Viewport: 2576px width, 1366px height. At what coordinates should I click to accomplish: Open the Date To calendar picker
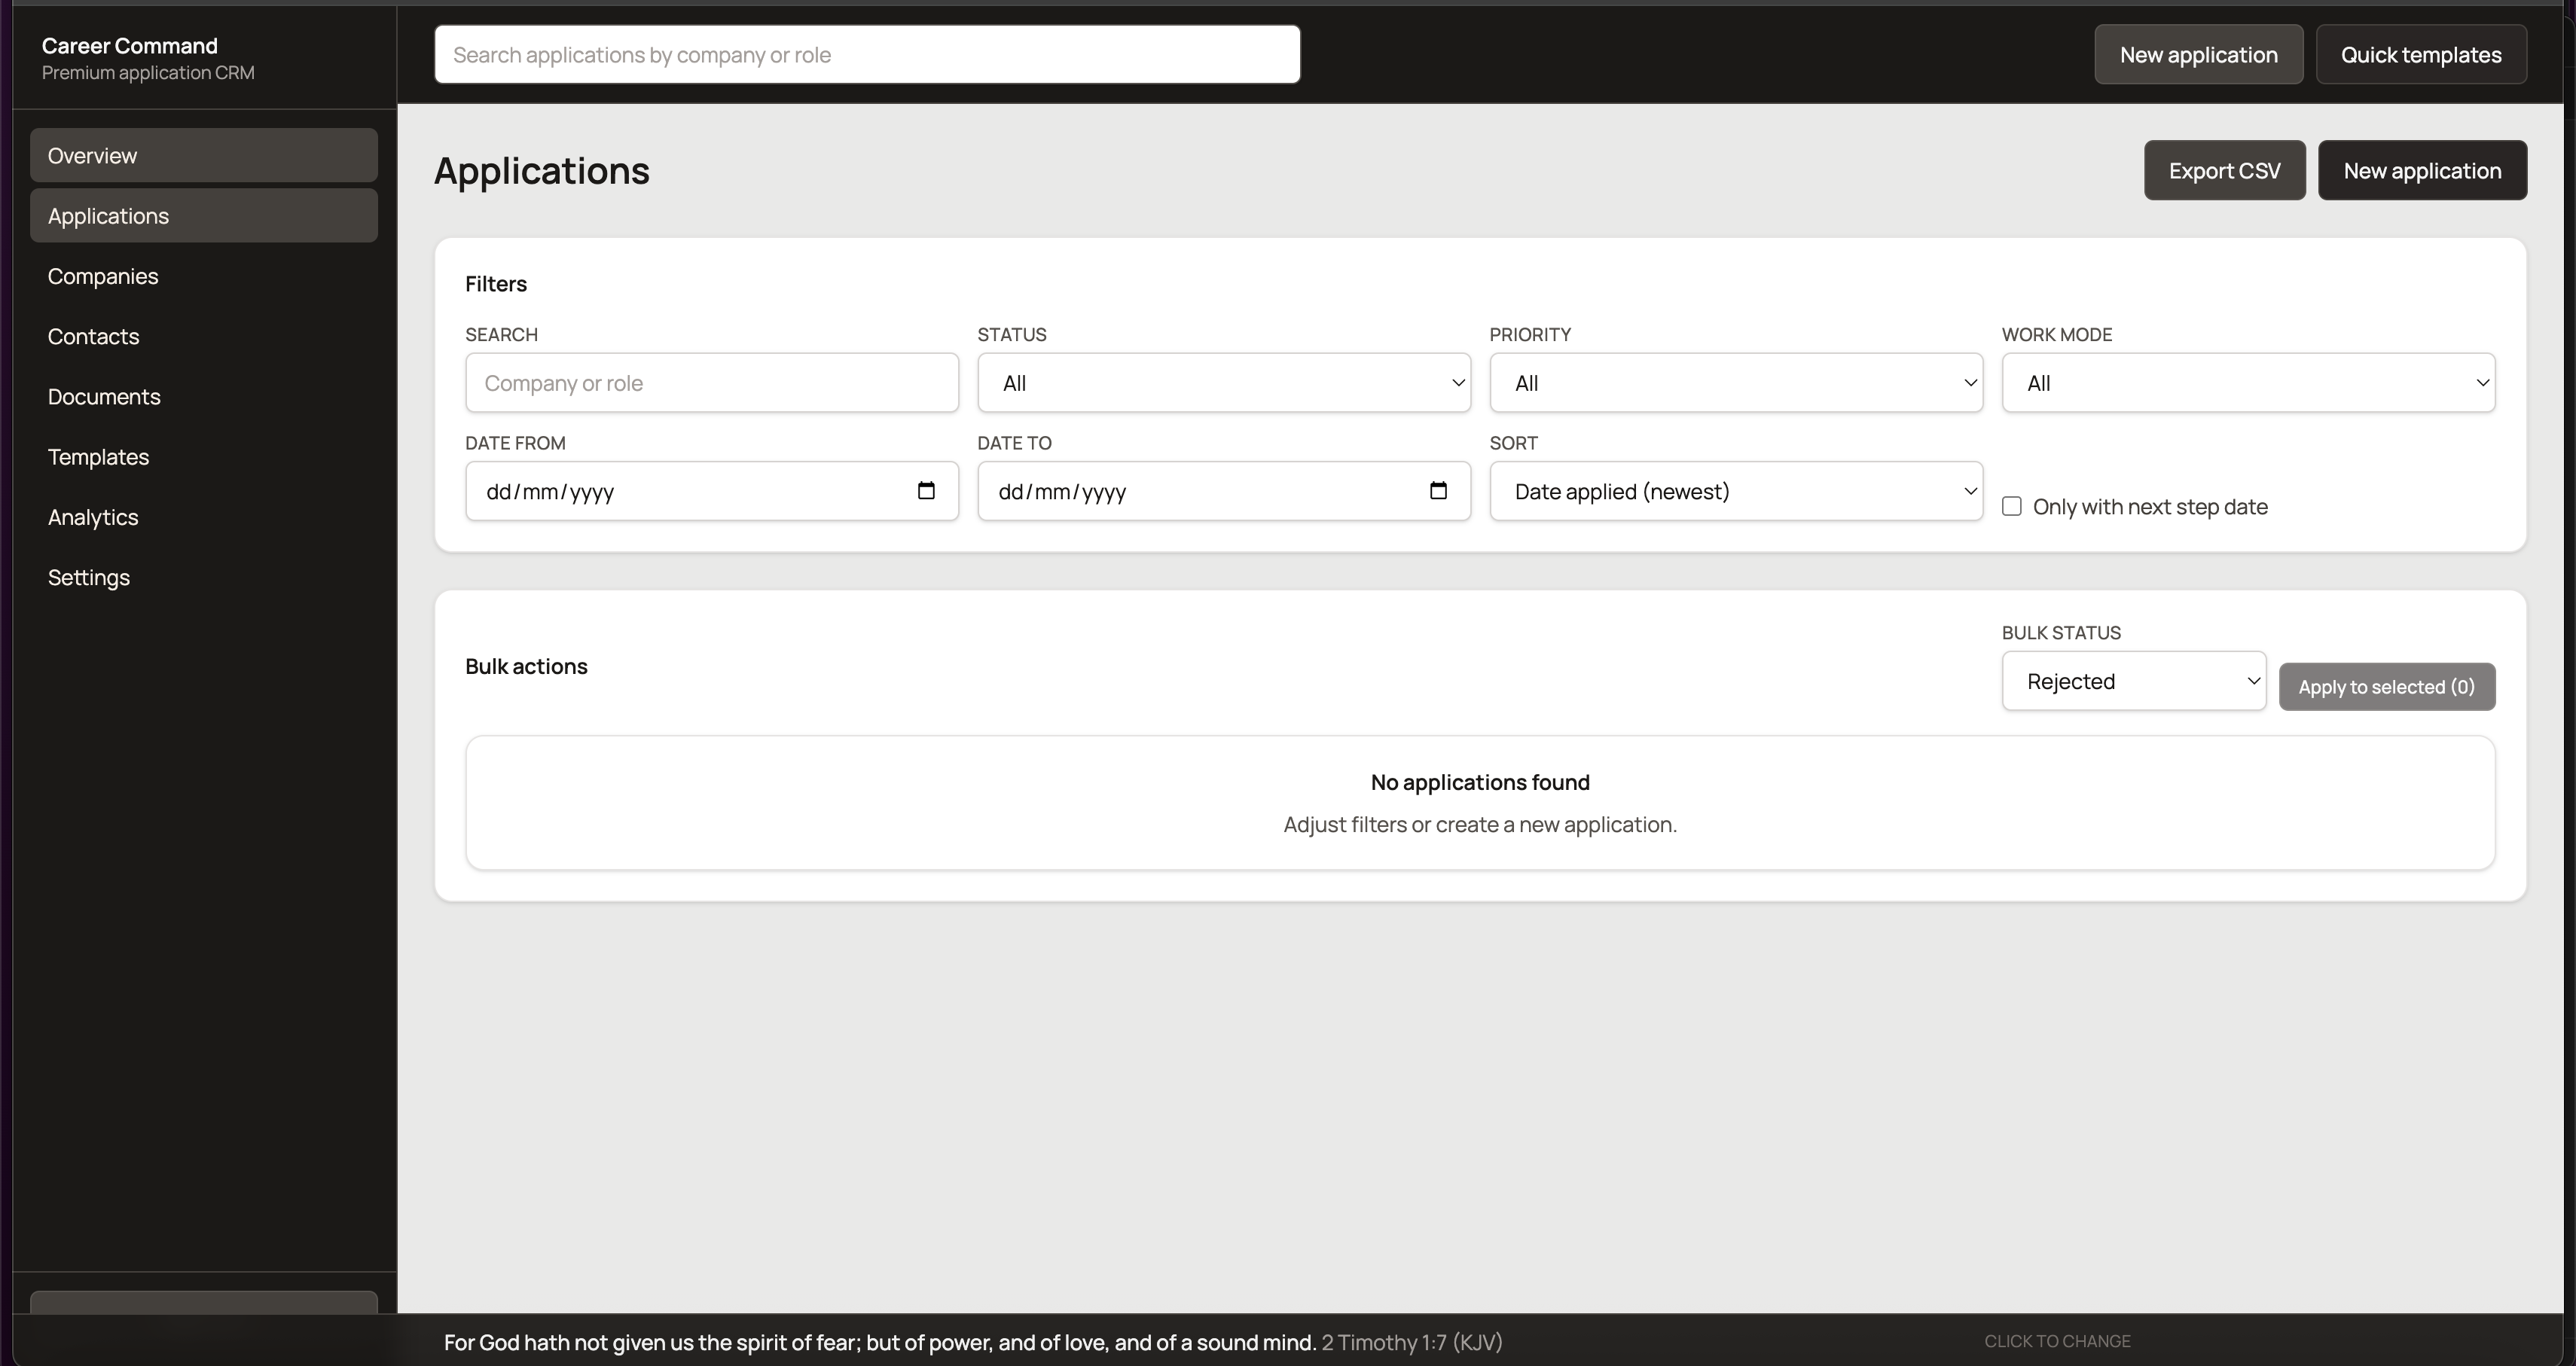click(1438, 491)
